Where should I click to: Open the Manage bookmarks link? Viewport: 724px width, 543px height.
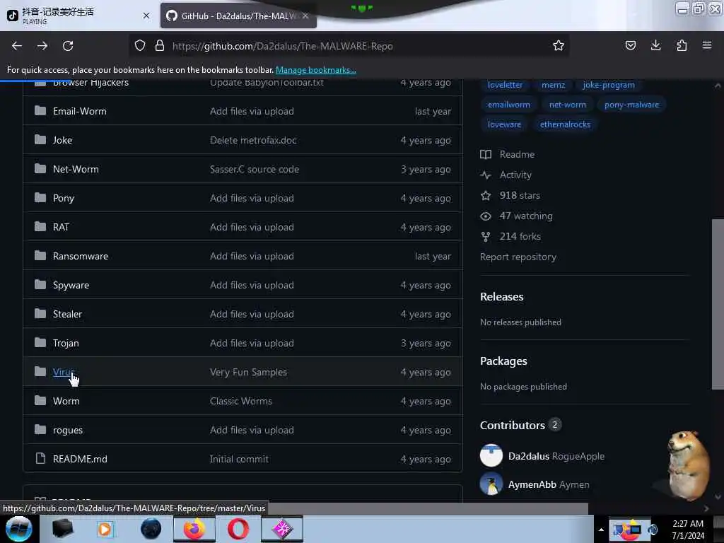tap(316, 70)
